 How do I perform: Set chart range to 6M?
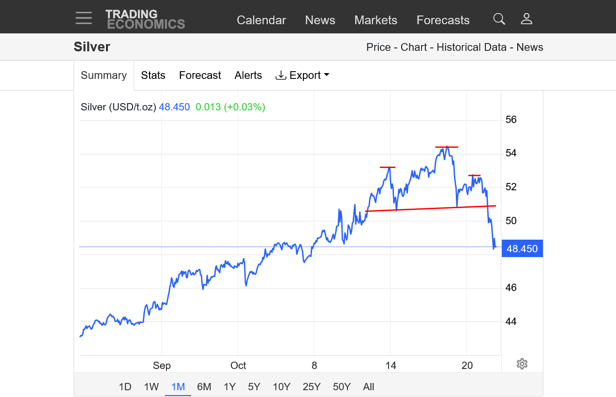[x=204, y=387]
